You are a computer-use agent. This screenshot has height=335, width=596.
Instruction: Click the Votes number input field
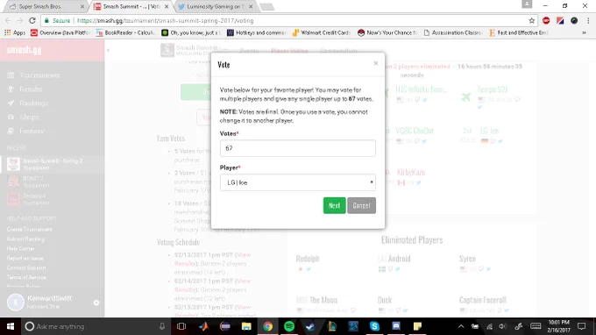[298, 148]
